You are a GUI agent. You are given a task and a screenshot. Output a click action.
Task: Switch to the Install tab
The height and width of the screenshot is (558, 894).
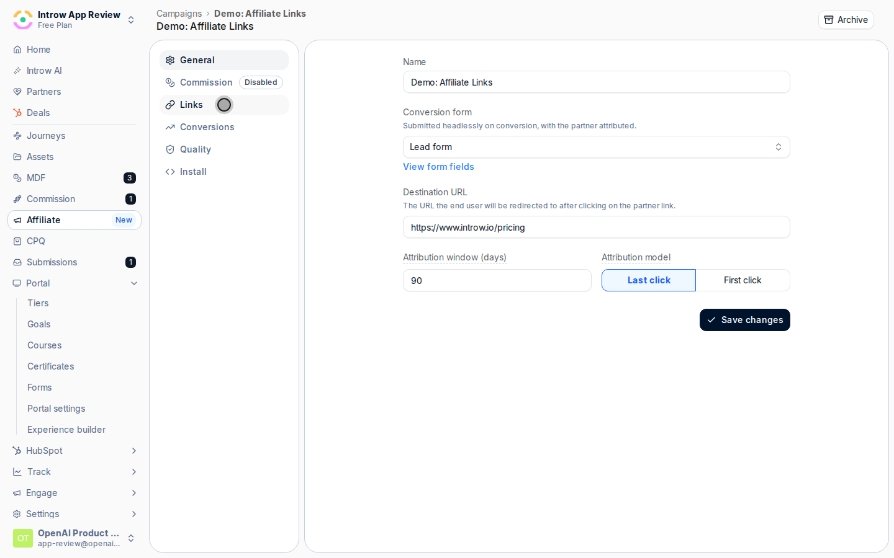(224, 172)
